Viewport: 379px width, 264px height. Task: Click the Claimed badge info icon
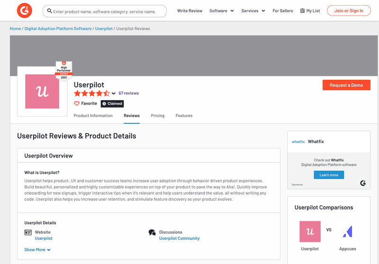coord(104,103)
